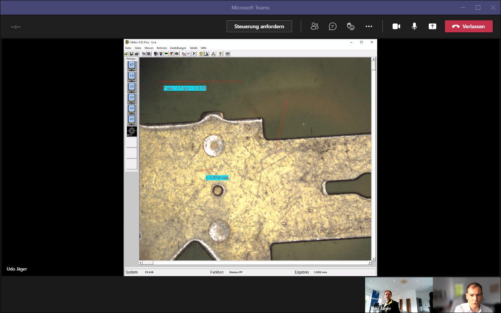Mute the microphone in Teams
Viewport: 501px width, 313px height.
[414, 26]
